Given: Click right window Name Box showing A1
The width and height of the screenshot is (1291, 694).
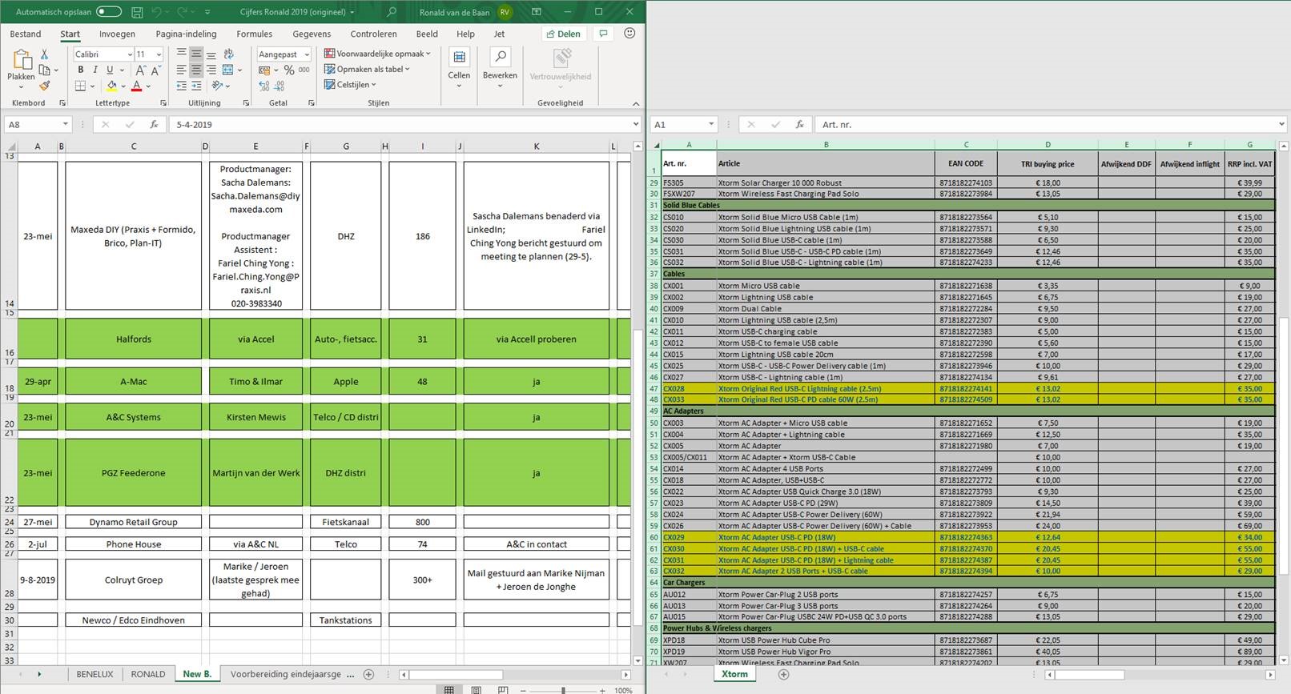Looking at the screenshot, I should (685, 124).
